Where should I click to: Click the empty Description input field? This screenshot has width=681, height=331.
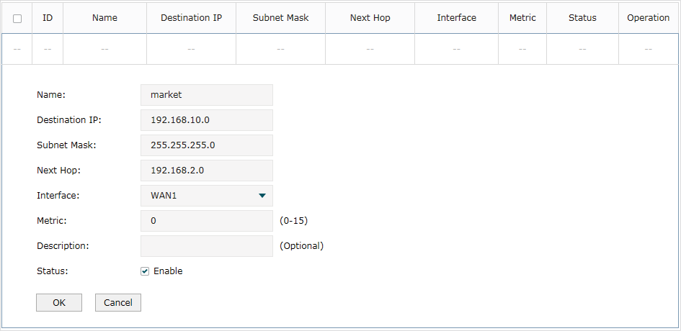(x=207, y=246)
